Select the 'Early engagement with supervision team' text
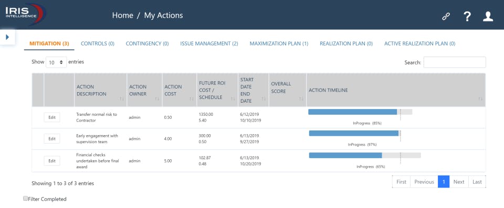The height and width of the screenshot is (208, 504). 97,139
